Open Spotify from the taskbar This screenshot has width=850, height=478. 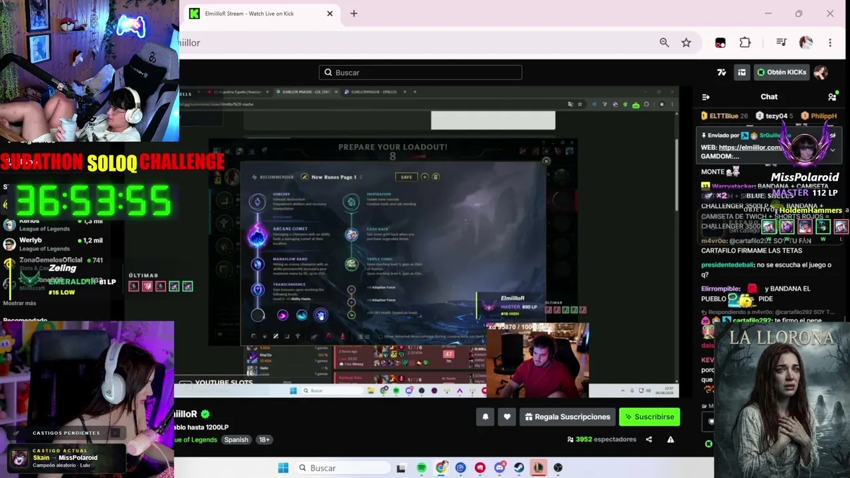point(422,468)
